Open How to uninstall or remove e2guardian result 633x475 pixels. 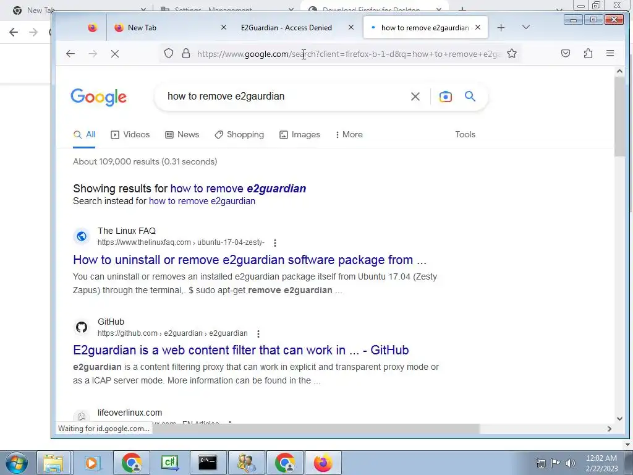pyautogui.click(x=250, y=260)
